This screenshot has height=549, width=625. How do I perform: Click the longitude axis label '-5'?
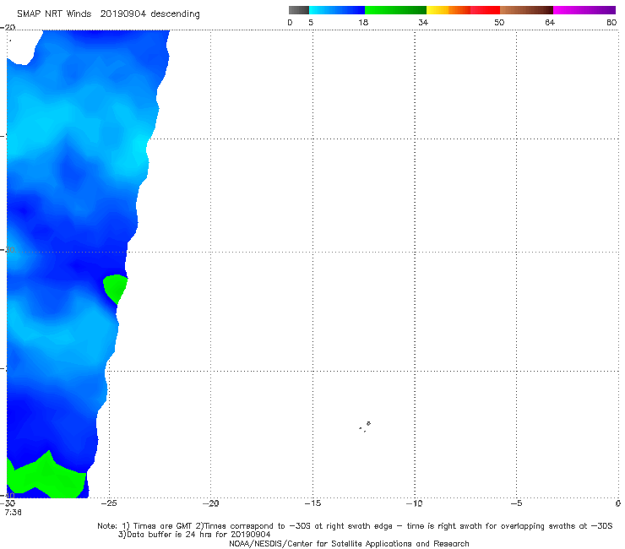point(516,503)
